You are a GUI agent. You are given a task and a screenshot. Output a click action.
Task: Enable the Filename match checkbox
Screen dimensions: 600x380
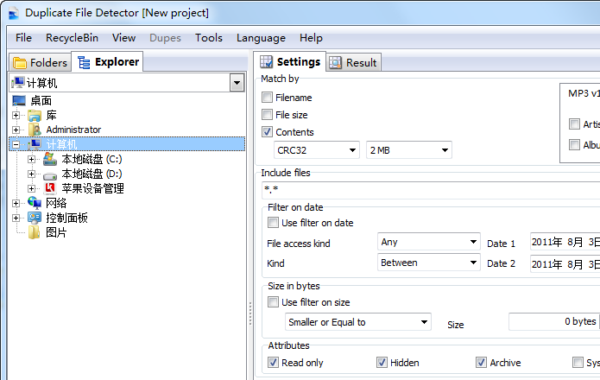(267, 98)
